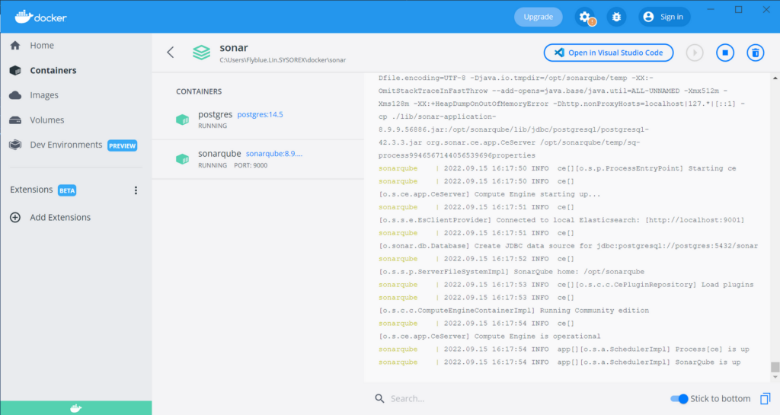Click the log scroll-down arrow

pos(775,378)
